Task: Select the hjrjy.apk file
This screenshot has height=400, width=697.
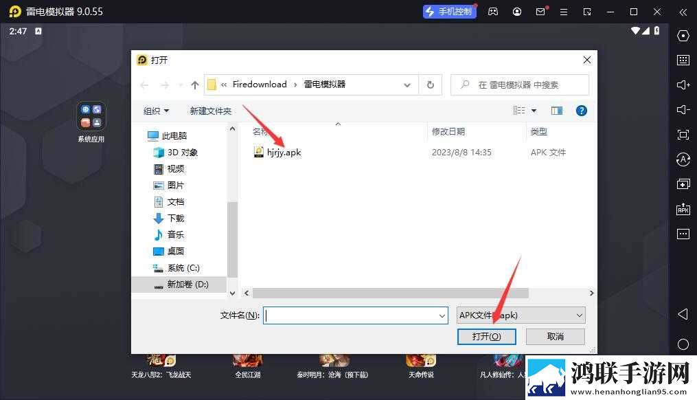Action: [277, 152]
